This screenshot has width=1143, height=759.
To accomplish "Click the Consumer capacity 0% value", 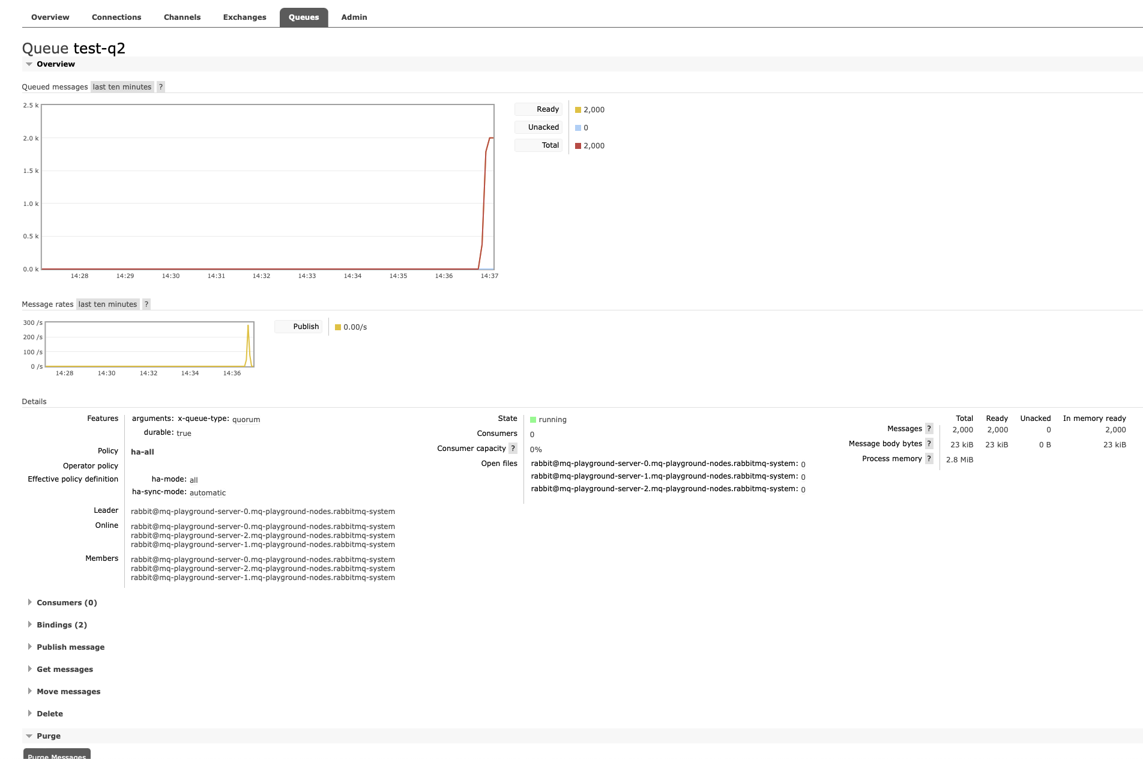I will pos(535,450).
